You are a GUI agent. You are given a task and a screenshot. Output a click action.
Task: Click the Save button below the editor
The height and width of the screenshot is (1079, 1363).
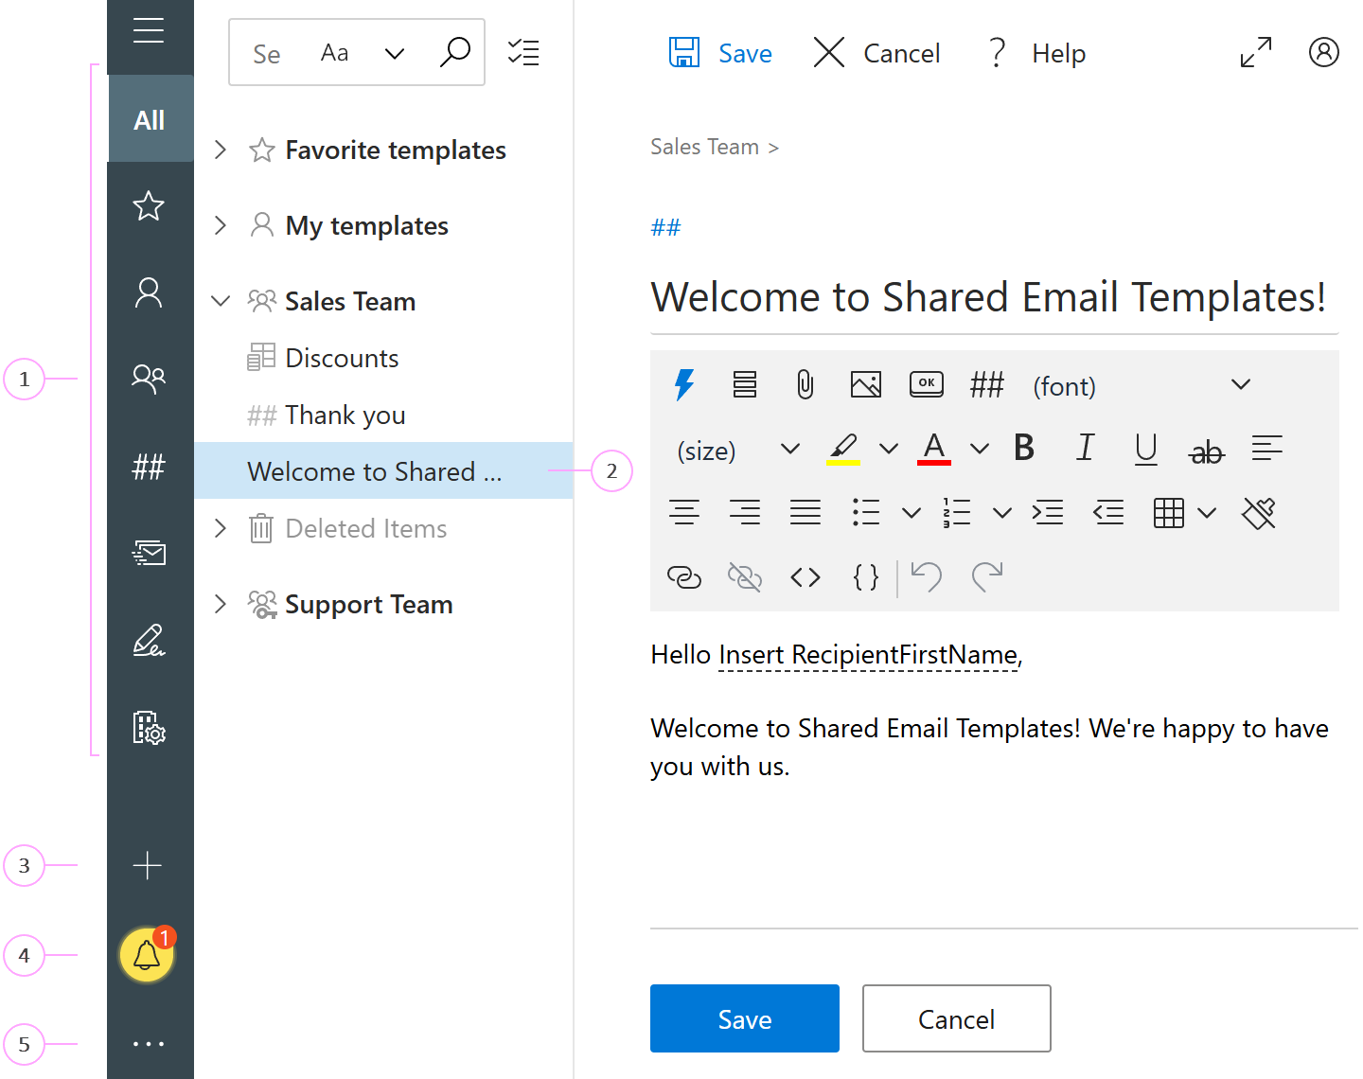(744, 1018)
